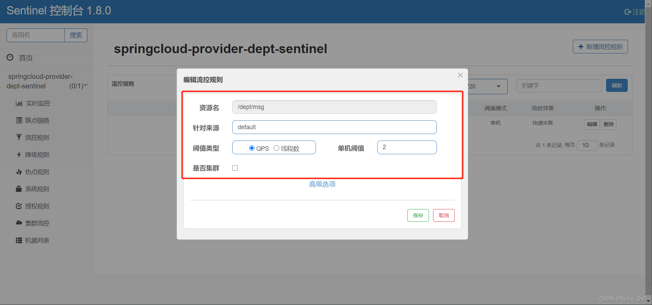
Task: Open the 系统规则 menu item
Action: pyautogui.click(x=37, y=189)
